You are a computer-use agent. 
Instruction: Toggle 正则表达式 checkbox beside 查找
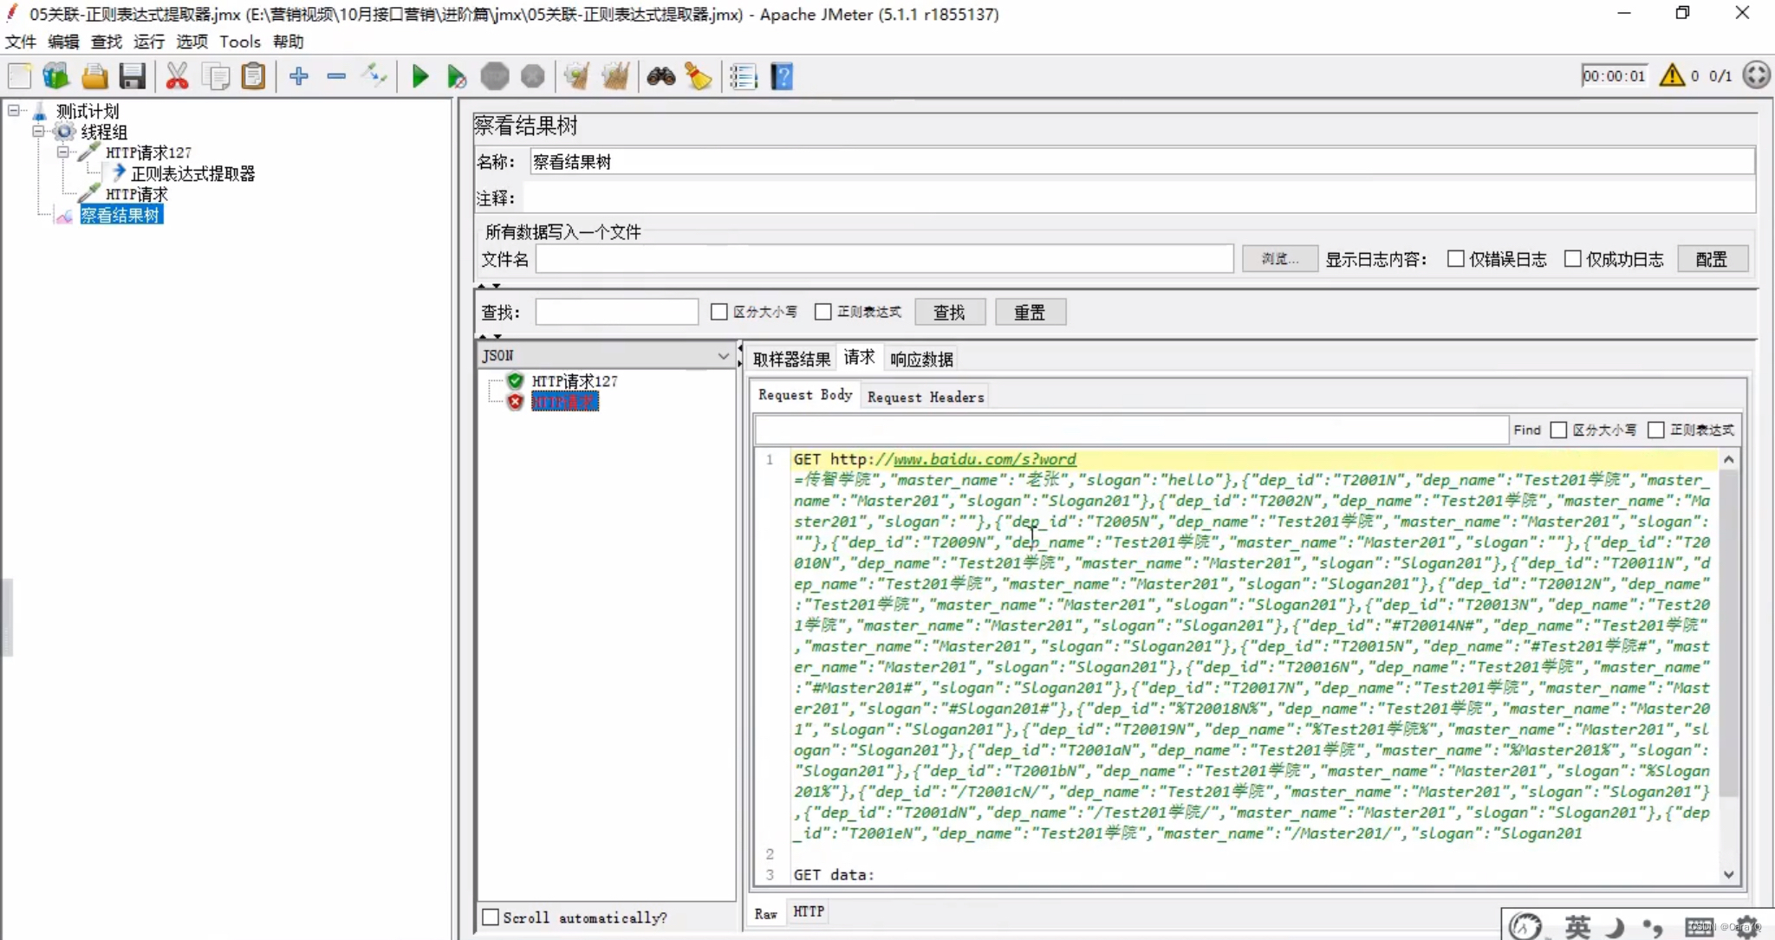point(823,312)
